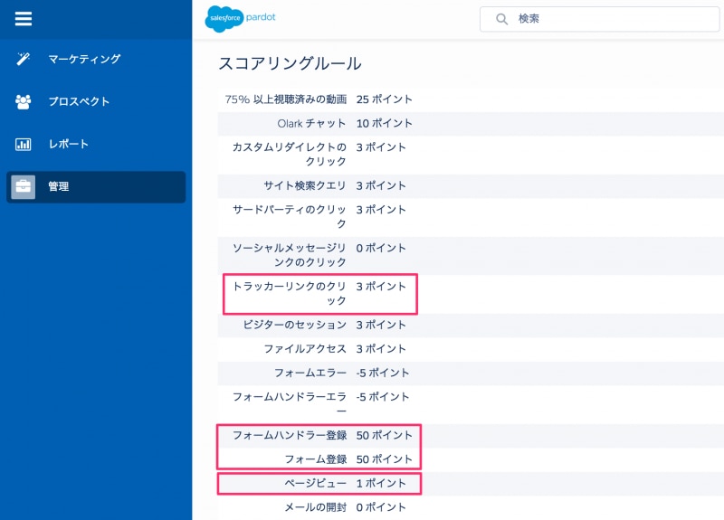Click the marketing wand icon
The height and width of the screenshot is (520, 724).
[24, 59]
